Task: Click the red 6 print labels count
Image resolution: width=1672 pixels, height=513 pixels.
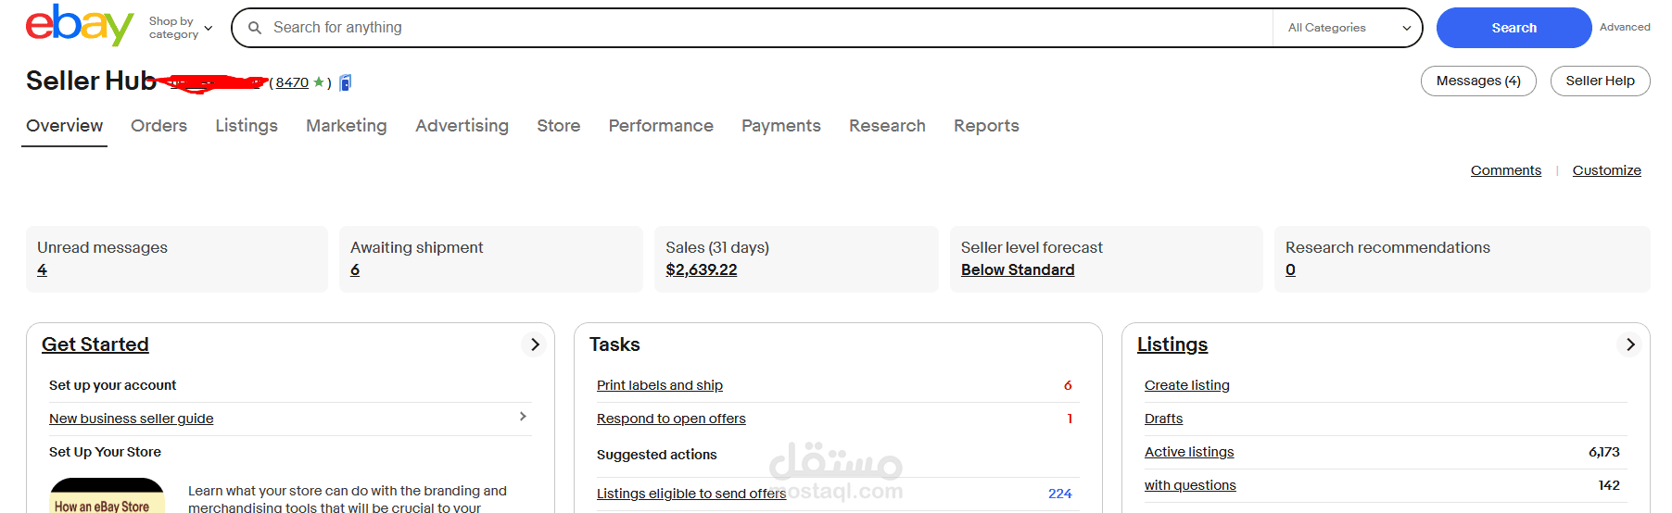Action: click(1068, 385)
